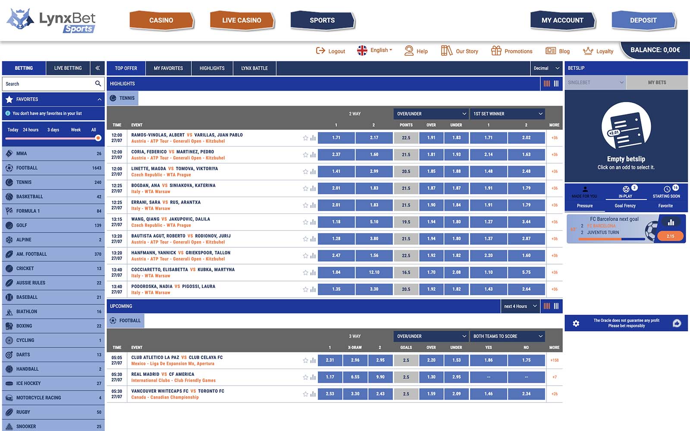Click the Oracle settings gear icon
The width and height of the screenshot is (690, 431).
coord(576,323)
